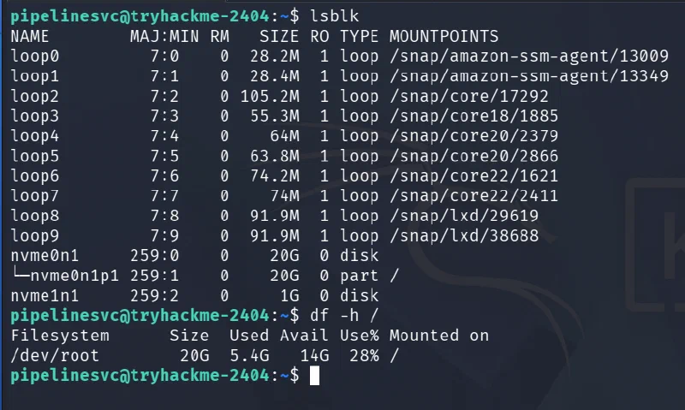Screen dimensions: 685x410
Task: Click the 5.4G Used value
Action: point(249,355)
